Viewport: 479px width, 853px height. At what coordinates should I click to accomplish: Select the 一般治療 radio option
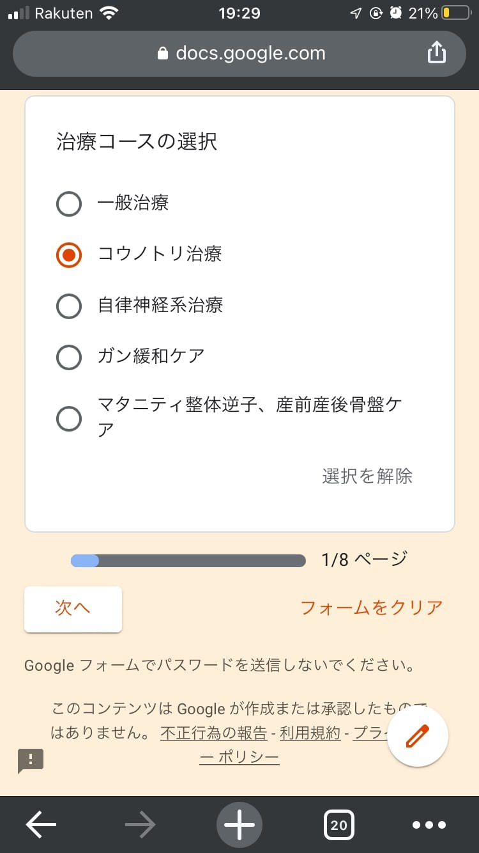pyautogui.click(x=69, y=204)
